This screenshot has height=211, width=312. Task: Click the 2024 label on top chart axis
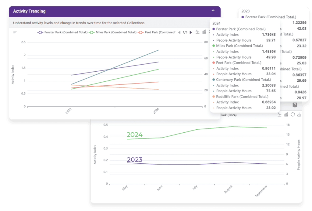point(156,111)
